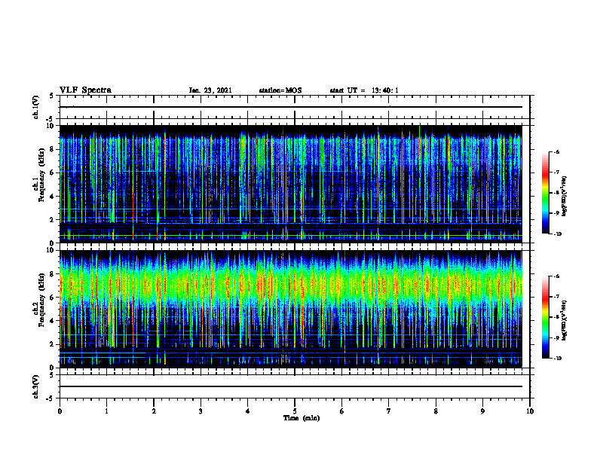Image resolution: width=597 pixels, height=461 pixels.
Task: Click the "-10" tick on ch.1 color bar
Action: pyautogui.click(x=557, y=234)
